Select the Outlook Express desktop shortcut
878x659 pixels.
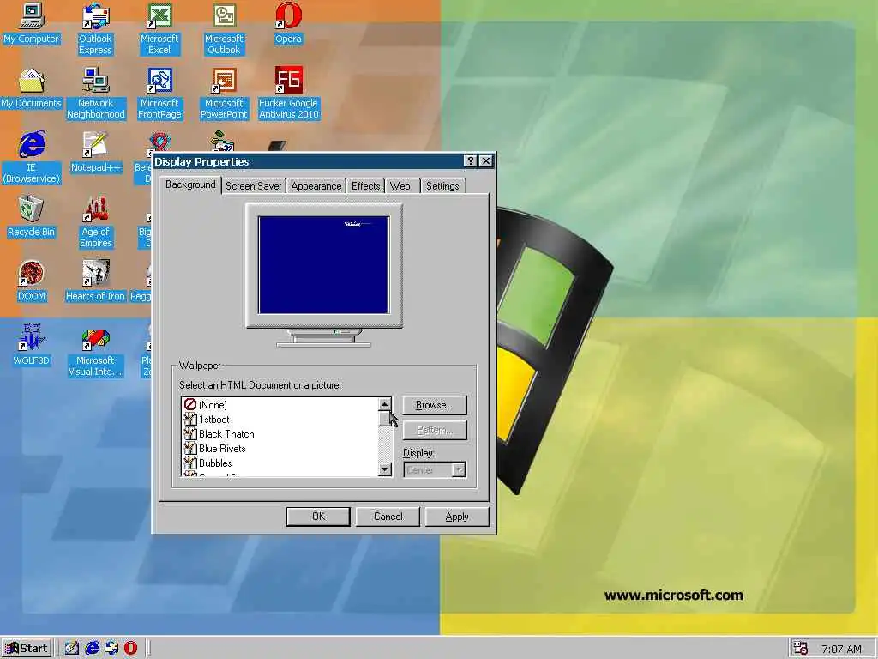click(95, 29)
